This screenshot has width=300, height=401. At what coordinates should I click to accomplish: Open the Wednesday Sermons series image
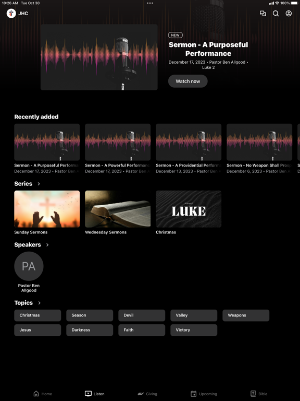click(x=118, y=209)
